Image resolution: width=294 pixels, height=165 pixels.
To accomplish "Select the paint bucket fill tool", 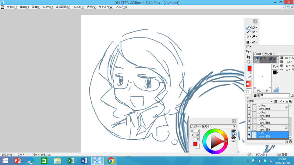I will pyautogui.click(x=254, y=42).
